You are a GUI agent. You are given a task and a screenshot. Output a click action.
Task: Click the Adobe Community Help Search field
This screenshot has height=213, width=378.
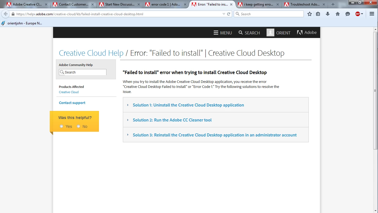(x=83, y=72)
